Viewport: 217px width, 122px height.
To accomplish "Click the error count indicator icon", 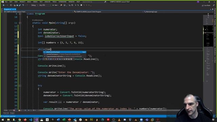I will click(15, 110).
